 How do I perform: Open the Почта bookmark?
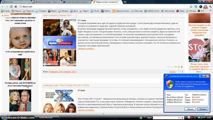pos(95,11)
